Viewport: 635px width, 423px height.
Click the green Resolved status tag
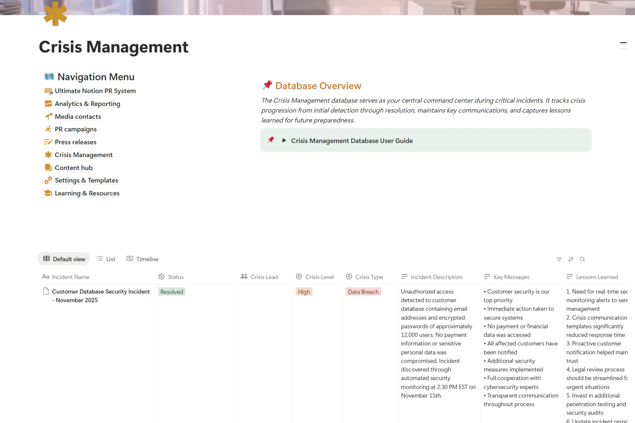point(172,292)
